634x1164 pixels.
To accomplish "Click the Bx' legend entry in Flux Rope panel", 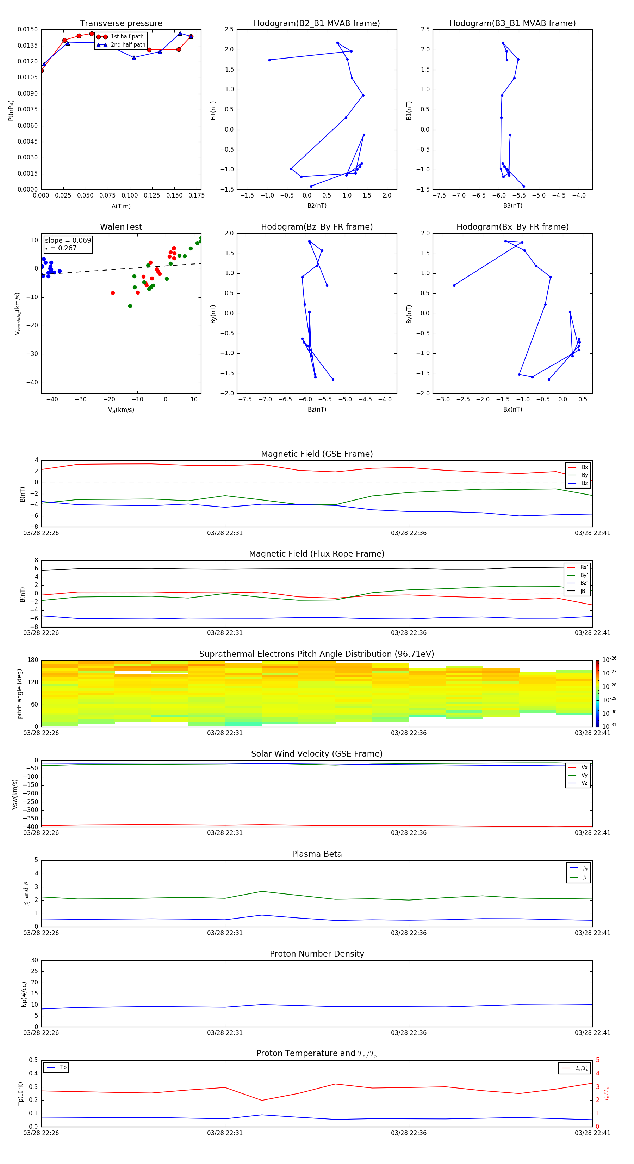I will 578,568.
